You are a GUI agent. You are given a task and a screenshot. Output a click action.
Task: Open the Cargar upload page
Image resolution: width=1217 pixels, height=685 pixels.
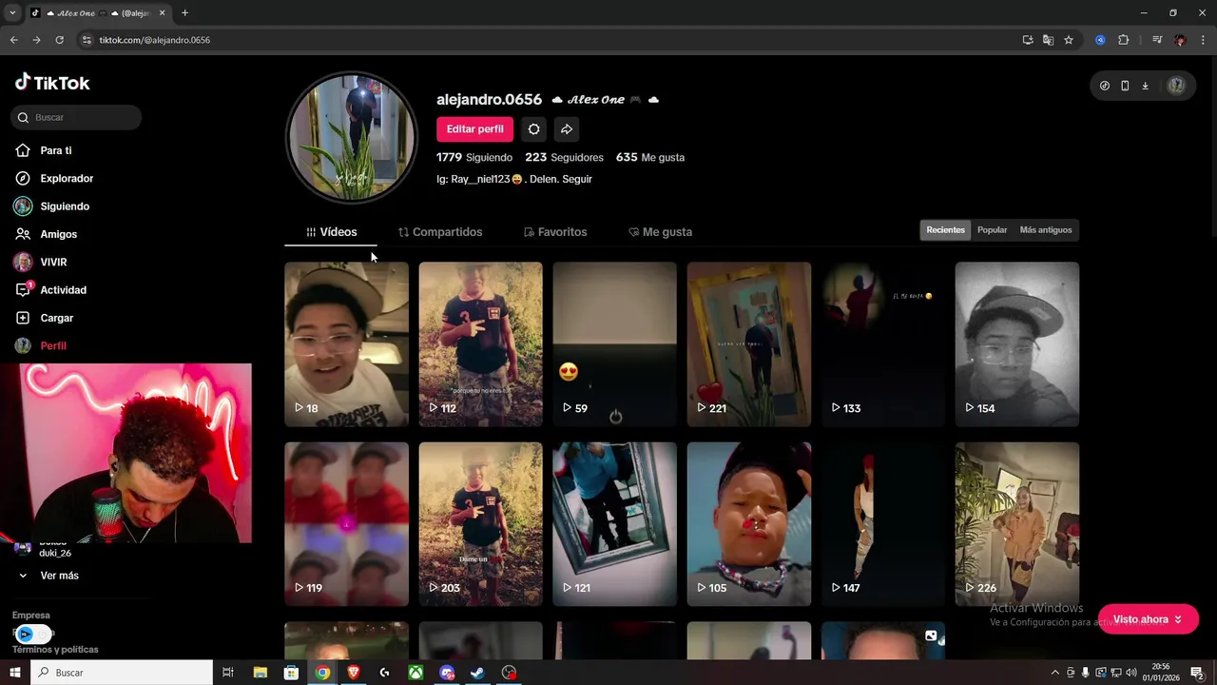(x=57, y=318)
